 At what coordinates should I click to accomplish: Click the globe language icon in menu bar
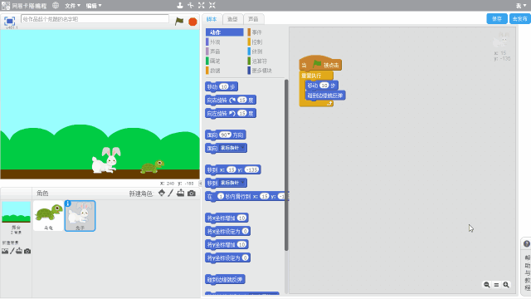pos(56,6)
